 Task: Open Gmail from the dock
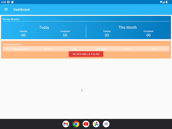66,124
